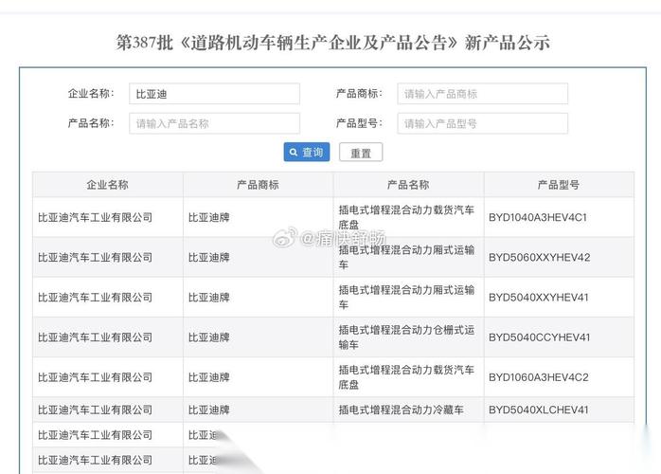Click product name in BYD1060A3HEV4C2 row
The image size is (661, 474).
click(x=406, y=377)
